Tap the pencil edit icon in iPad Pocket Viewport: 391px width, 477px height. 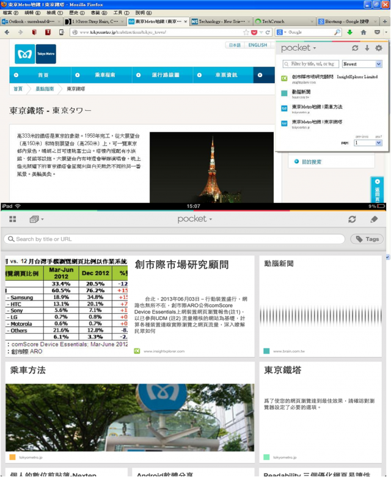[374, 219]
